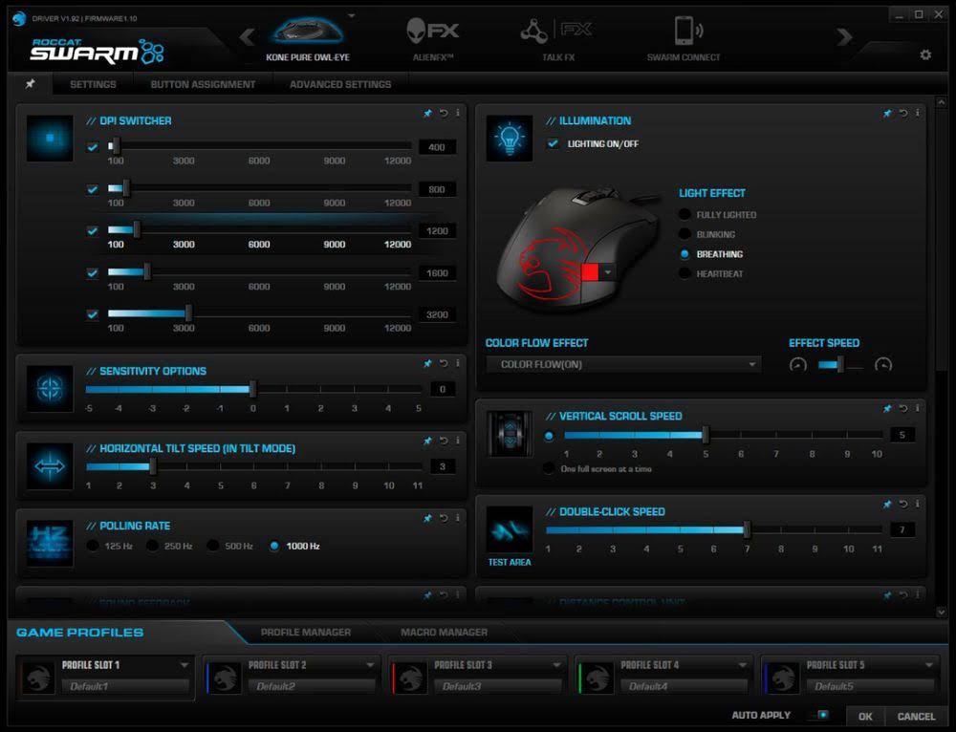Screen dimensions: 956x732
Task: Pin the Vertical Scroll Speed panel
Action: 887,409
